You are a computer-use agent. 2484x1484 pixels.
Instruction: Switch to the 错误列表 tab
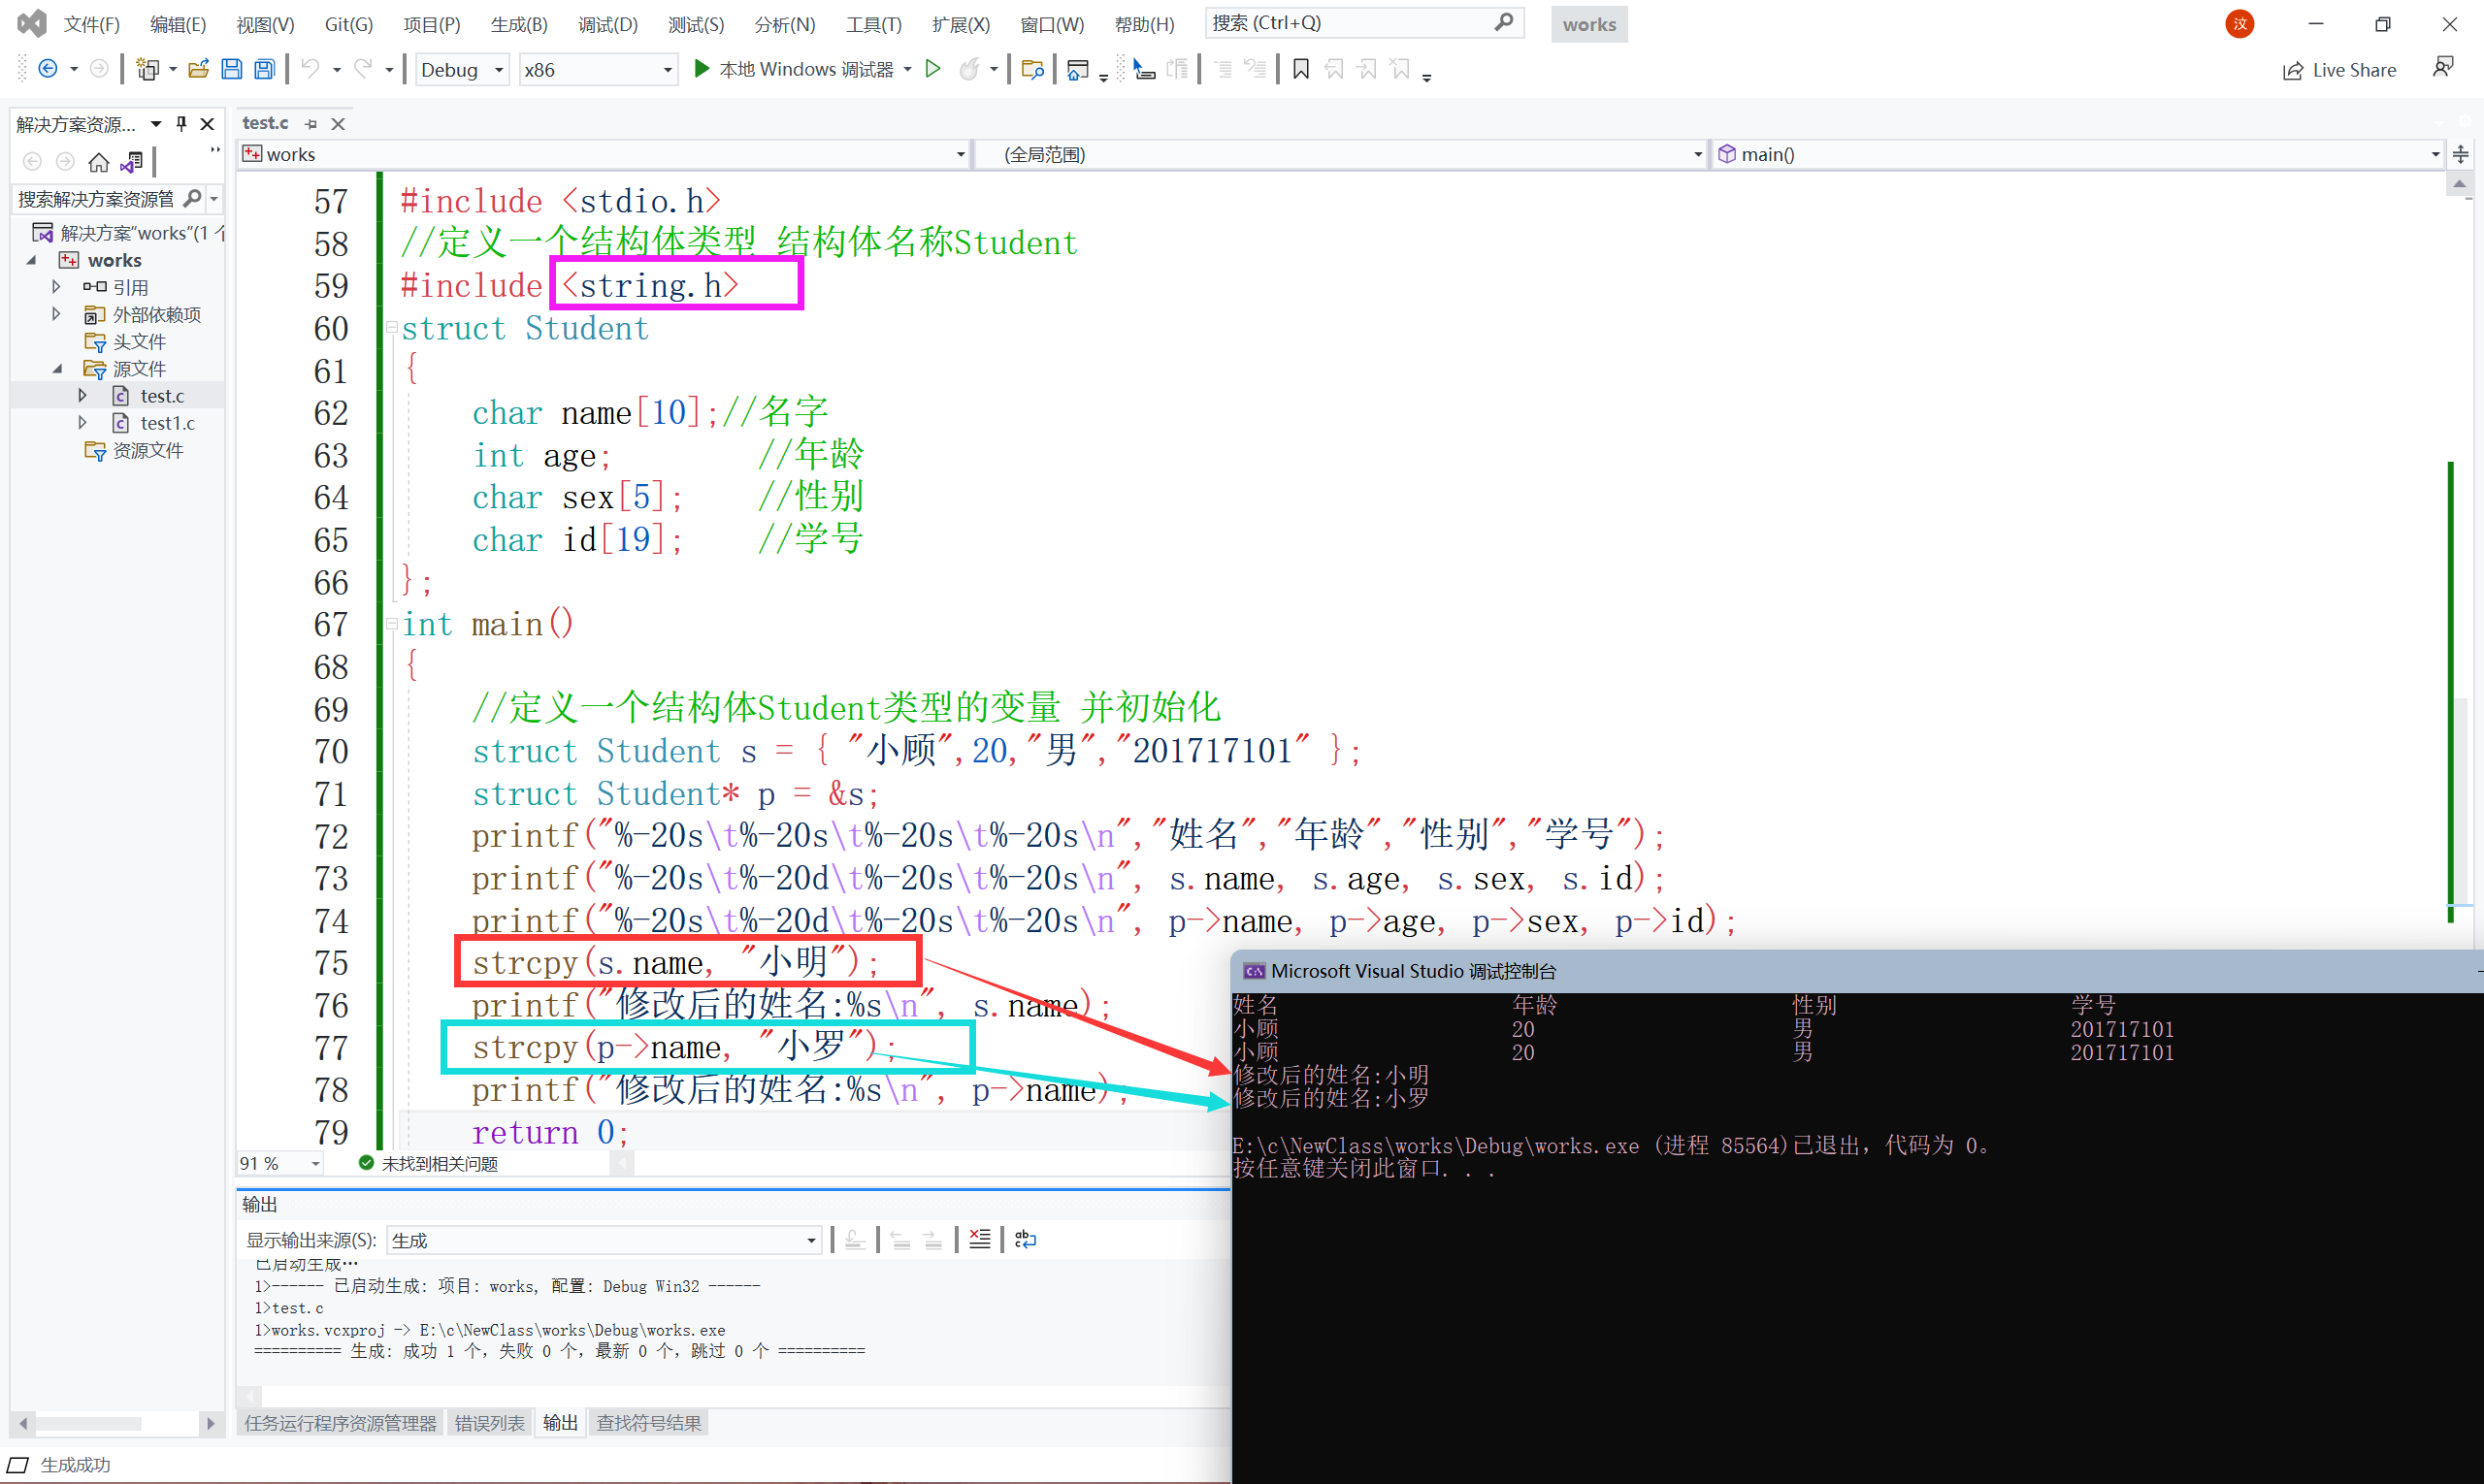point(489,1423)
